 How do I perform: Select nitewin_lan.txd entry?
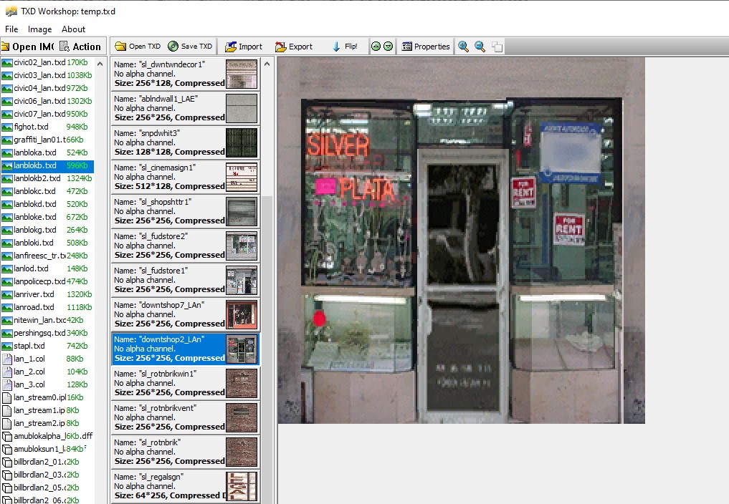[47, 320]
